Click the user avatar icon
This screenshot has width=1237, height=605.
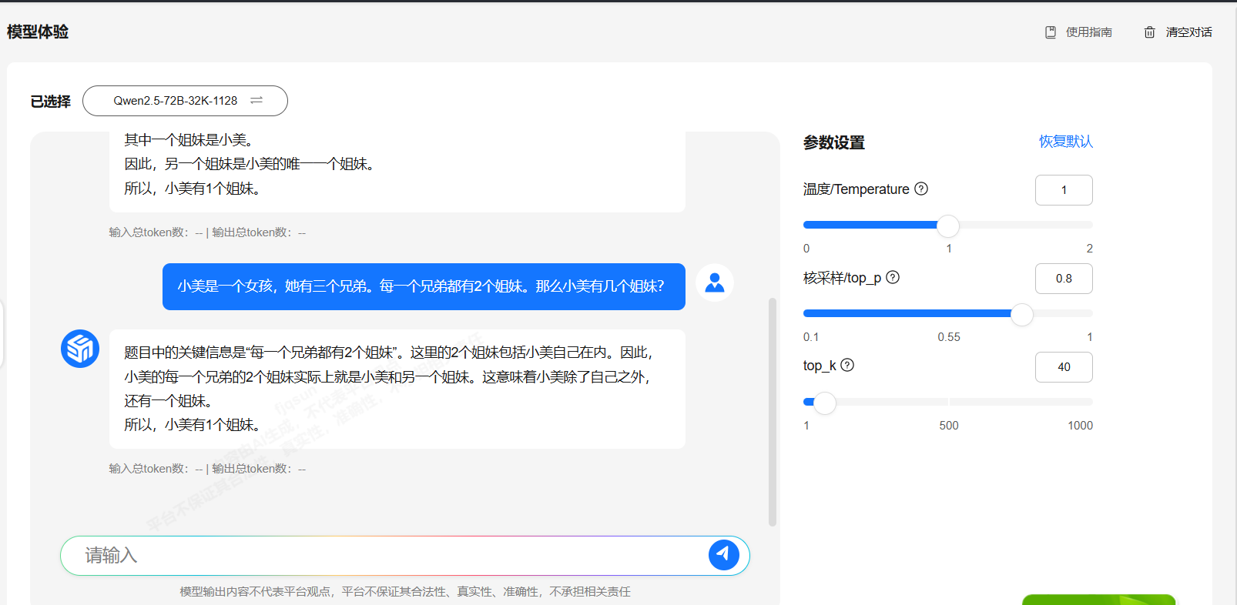(715, 282)
